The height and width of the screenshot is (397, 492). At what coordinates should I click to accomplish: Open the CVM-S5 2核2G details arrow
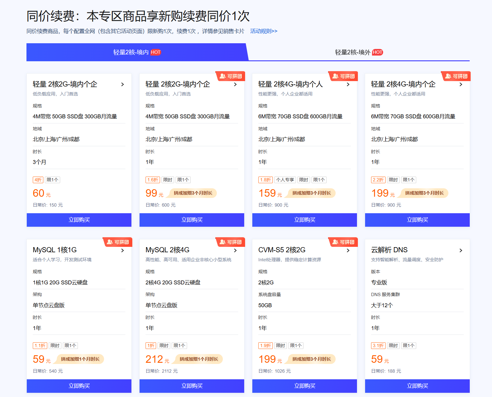click(x=348, y=250)
